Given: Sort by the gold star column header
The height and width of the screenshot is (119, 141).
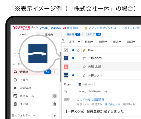Looking at the screenshot, I should tap(84, 50).
